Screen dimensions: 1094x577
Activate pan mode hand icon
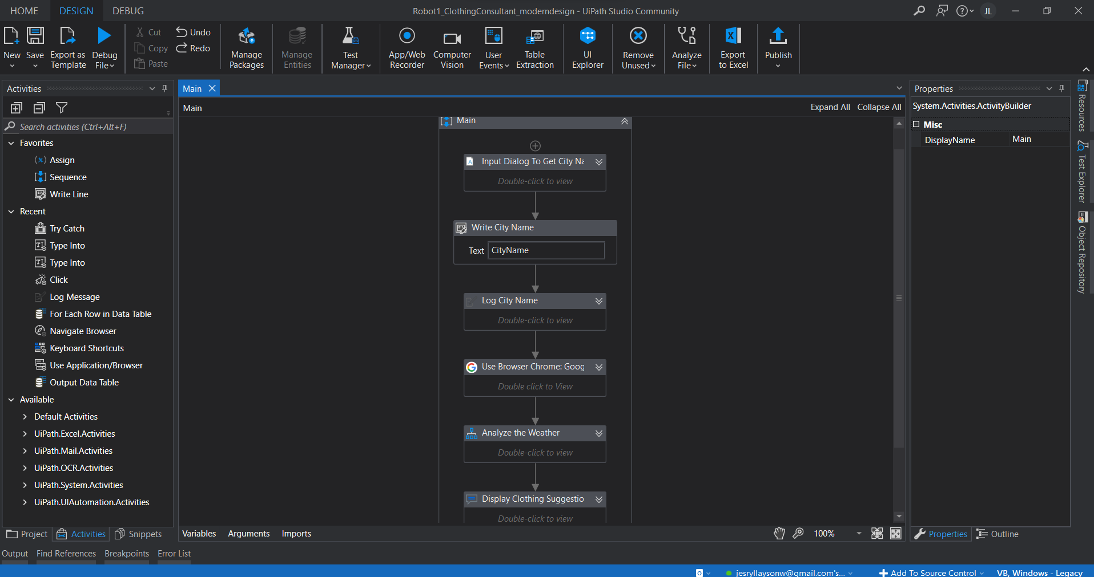click(779, 534)
